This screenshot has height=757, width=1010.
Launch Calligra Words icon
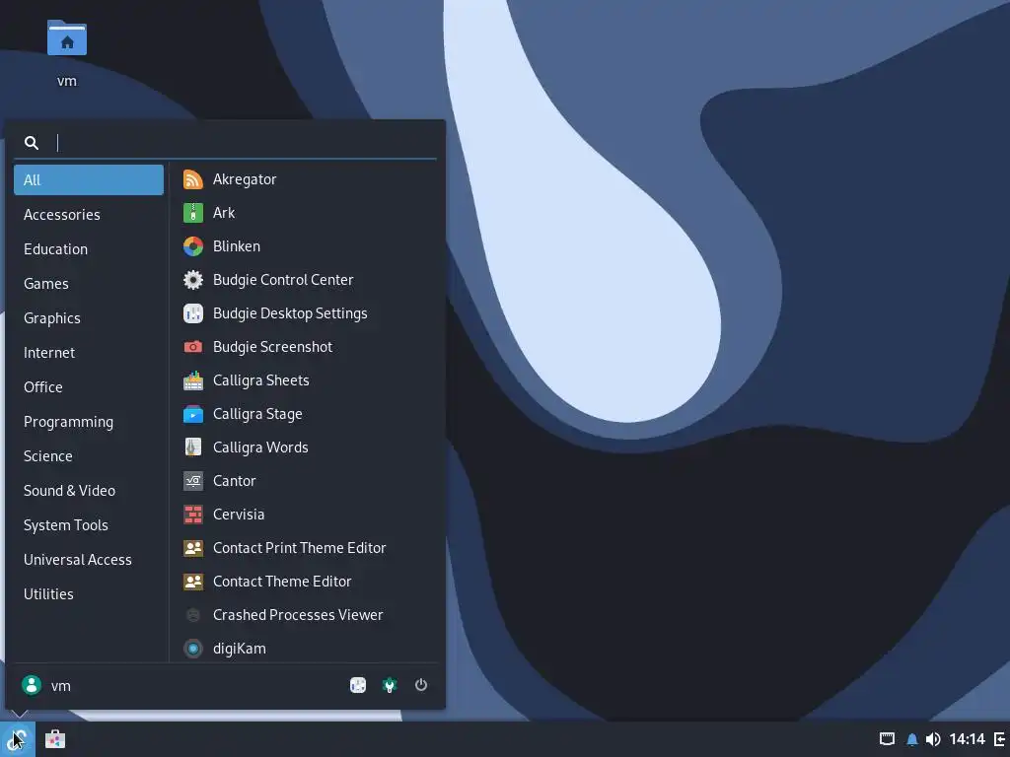[193, 447]
